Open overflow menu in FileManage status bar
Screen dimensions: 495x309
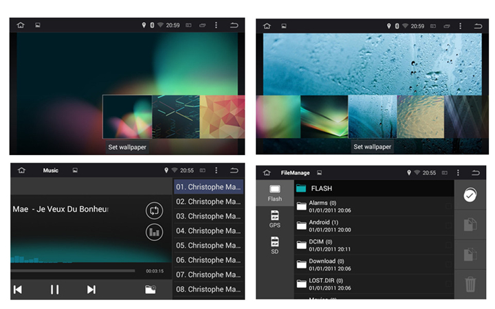pos(458,172)
